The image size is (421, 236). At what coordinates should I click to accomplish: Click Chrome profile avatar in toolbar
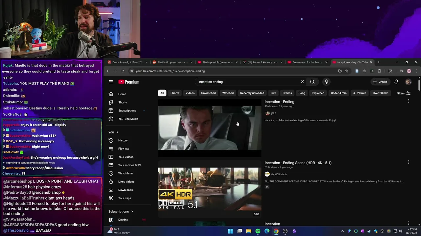pyautogui.click(x=409, y=71)
